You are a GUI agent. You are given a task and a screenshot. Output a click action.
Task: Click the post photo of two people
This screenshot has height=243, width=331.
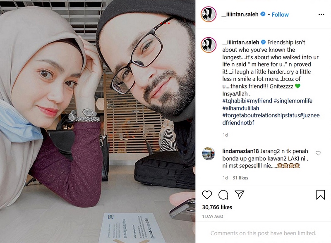pos(98,121)
